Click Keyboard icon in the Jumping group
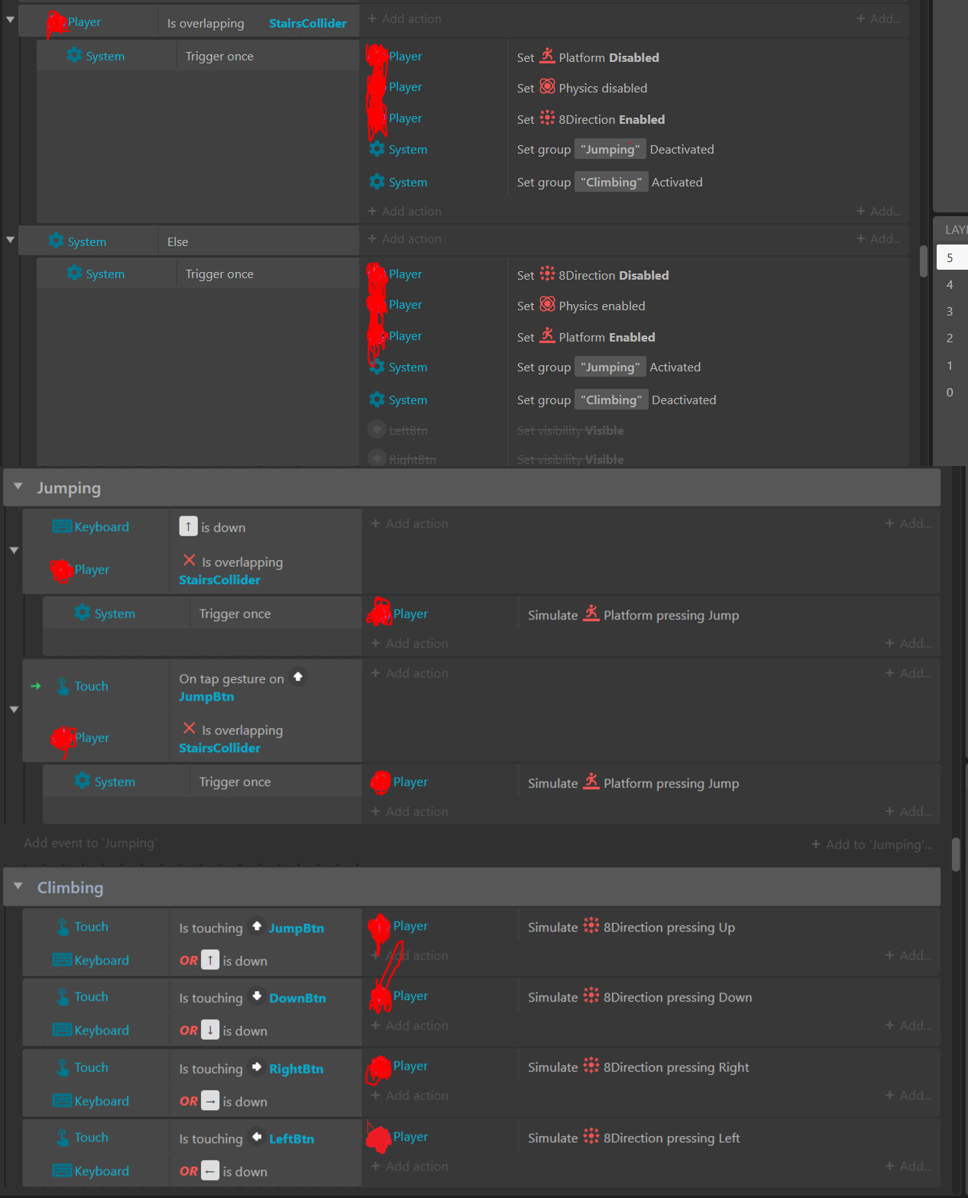Screen dimensions: 968x1198 tap(62, 526)
